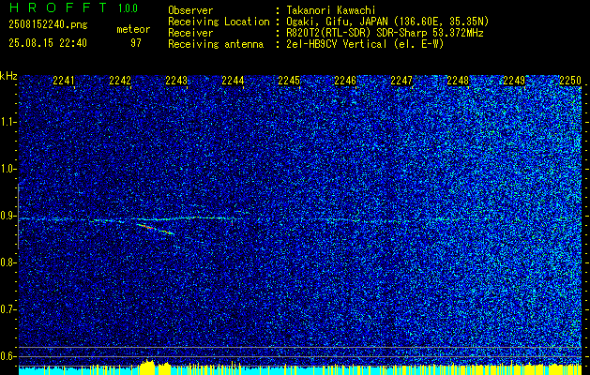Click time marker 2245
Viewport: 590px width, 375px height.
[x=289, y=81]
